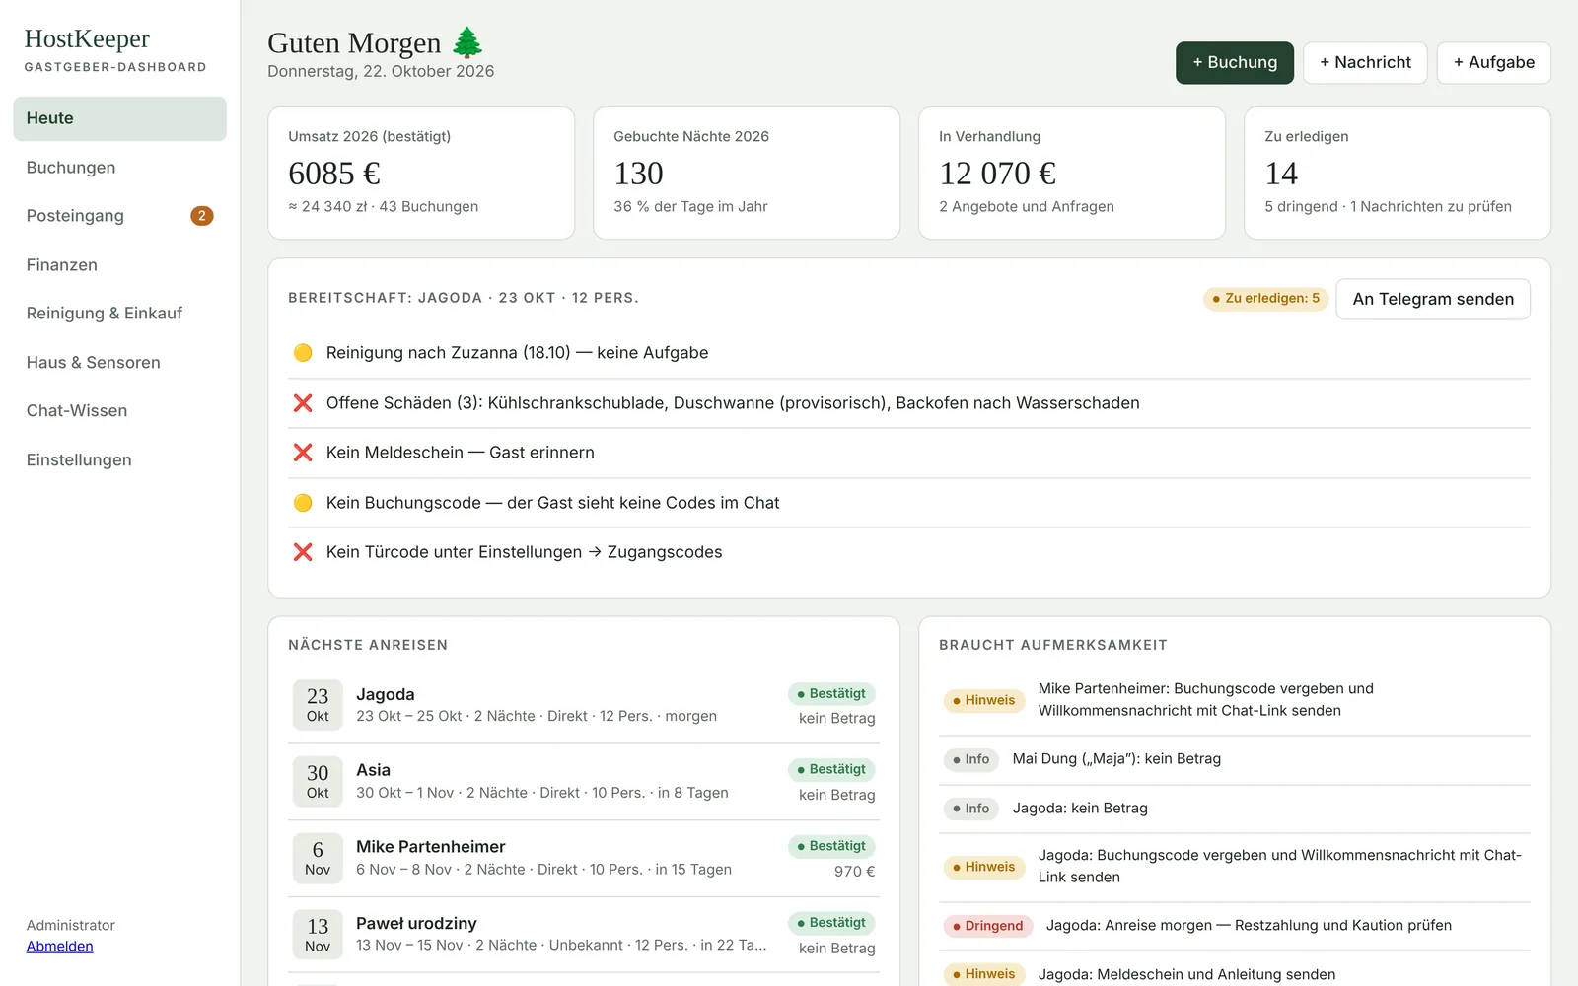The height and width of the screenshot is (986, 1578).
Task: Send readiness report via An Telegram senden
Action: [1432, 299]
